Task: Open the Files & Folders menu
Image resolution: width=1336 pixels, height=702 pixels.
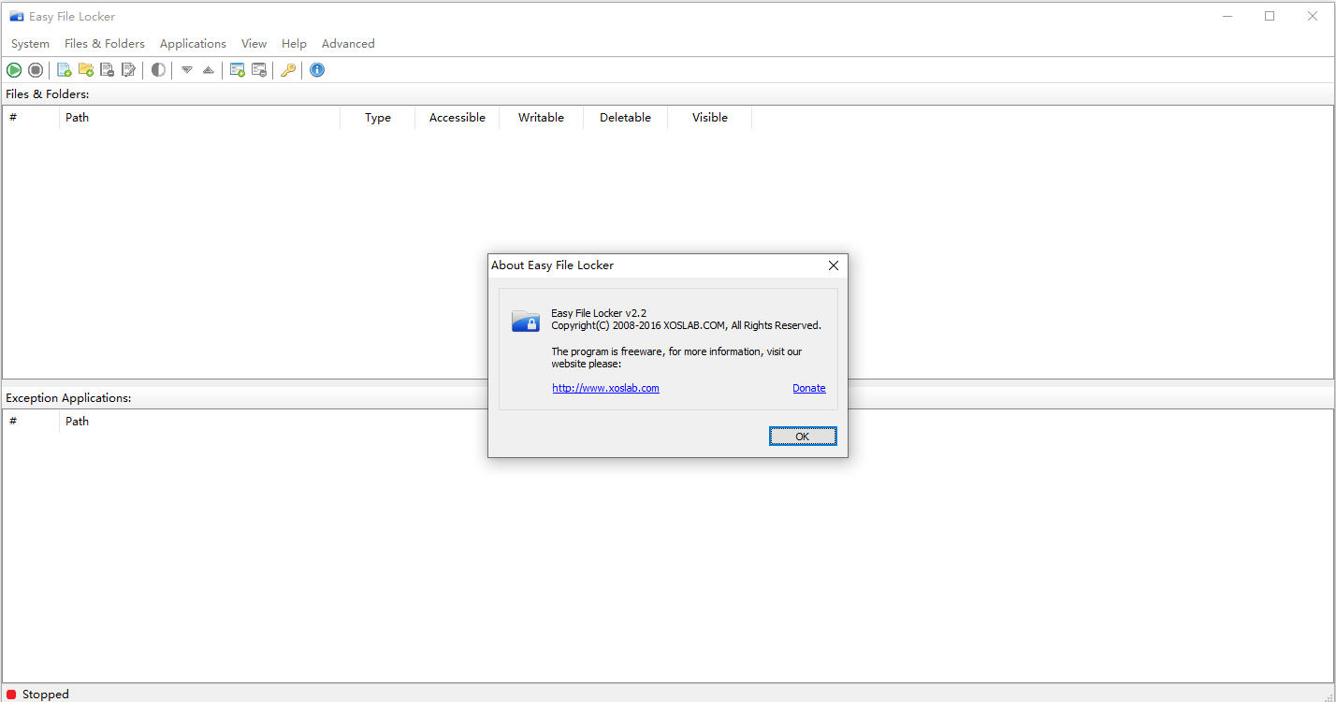Action: click(x=105, y=44)
